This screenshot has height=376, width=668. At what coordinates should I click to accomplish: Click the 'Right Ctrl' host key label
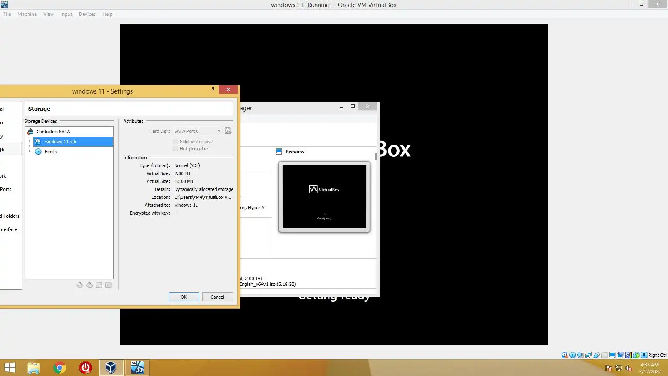(658, 355)
